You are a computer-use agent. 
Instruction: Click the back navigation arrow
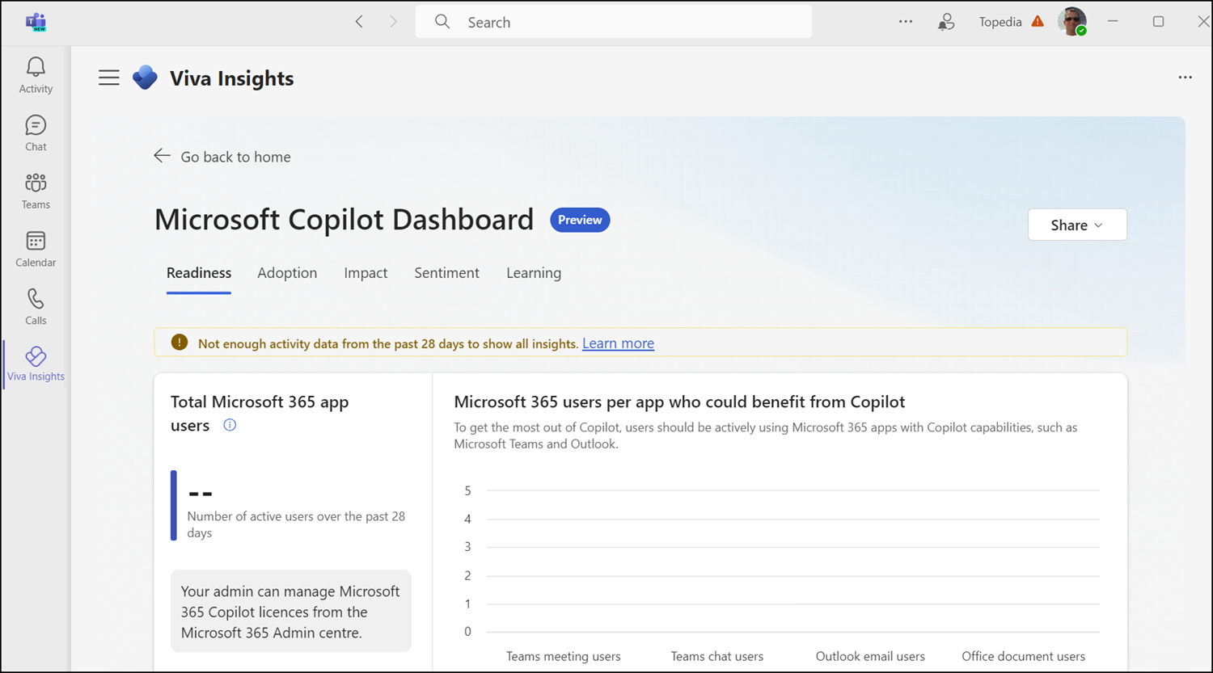pyautogui.click(x=359, y=22)
